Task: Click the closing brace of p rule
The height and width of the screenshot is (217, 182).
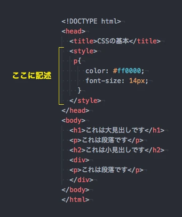Action: point(79,91)
